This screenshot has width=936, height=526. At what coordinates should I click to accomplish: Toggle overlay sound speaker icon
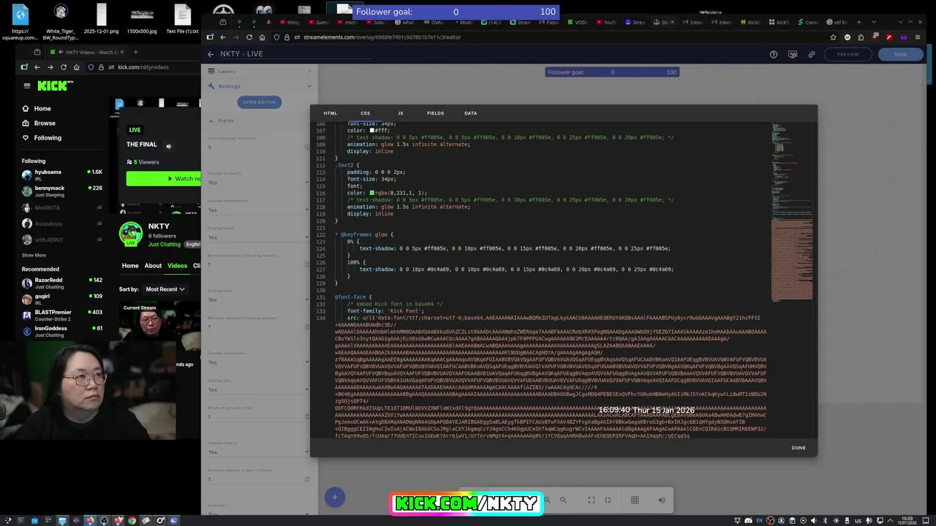[x=661, y=500]
